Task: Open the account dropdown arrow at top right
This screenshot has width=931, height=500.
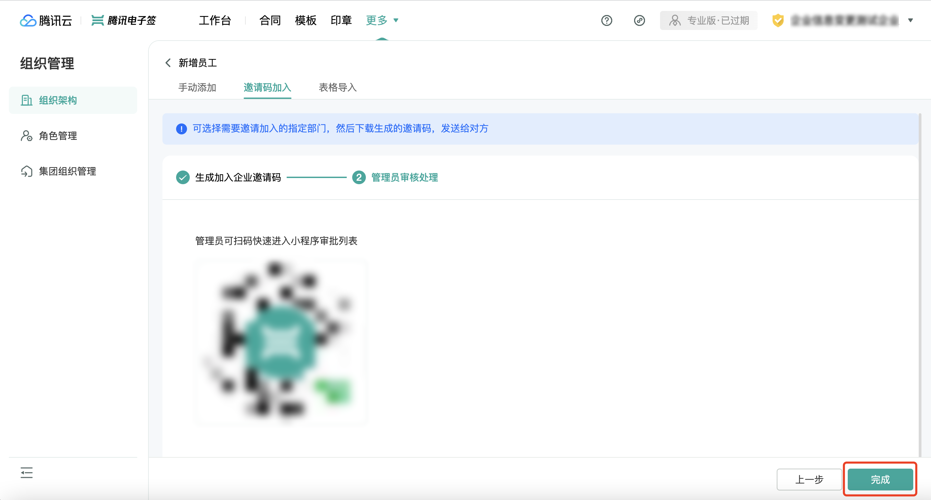Action: 911,20
